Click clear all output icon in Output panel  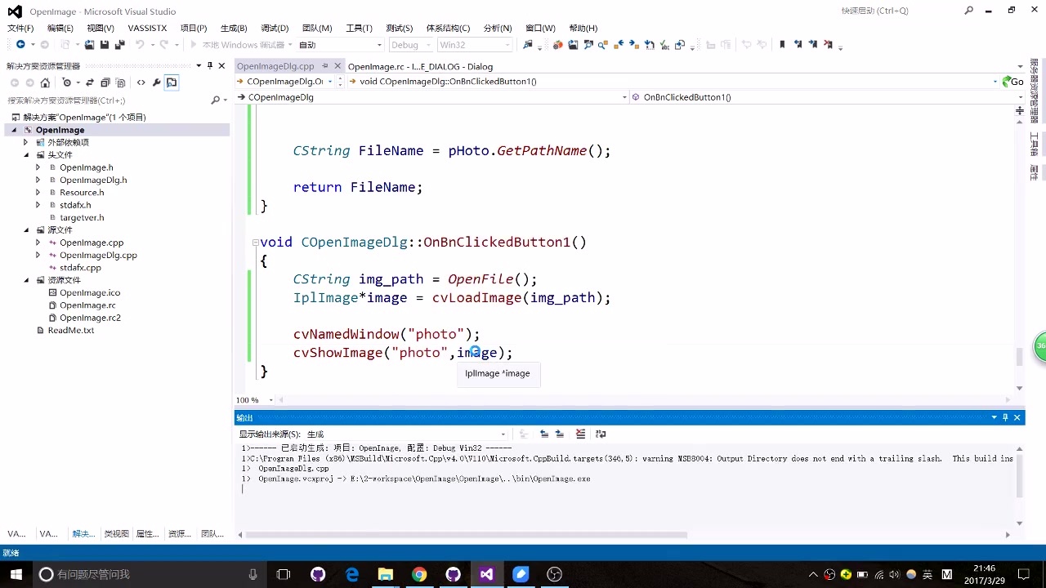(x=580, y=434)
